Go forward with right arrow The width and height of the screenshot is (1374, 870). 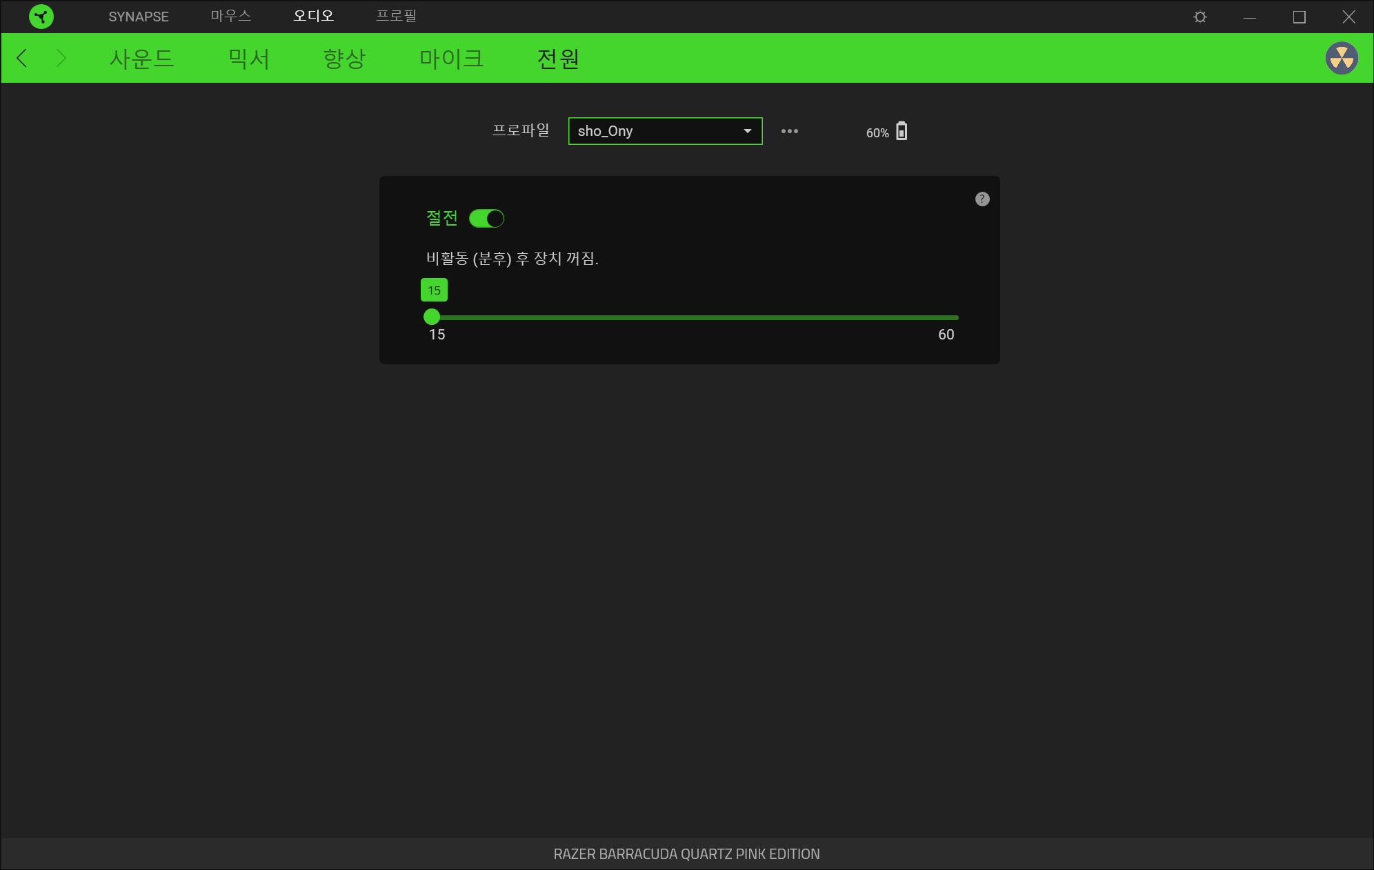click(61, 58)
